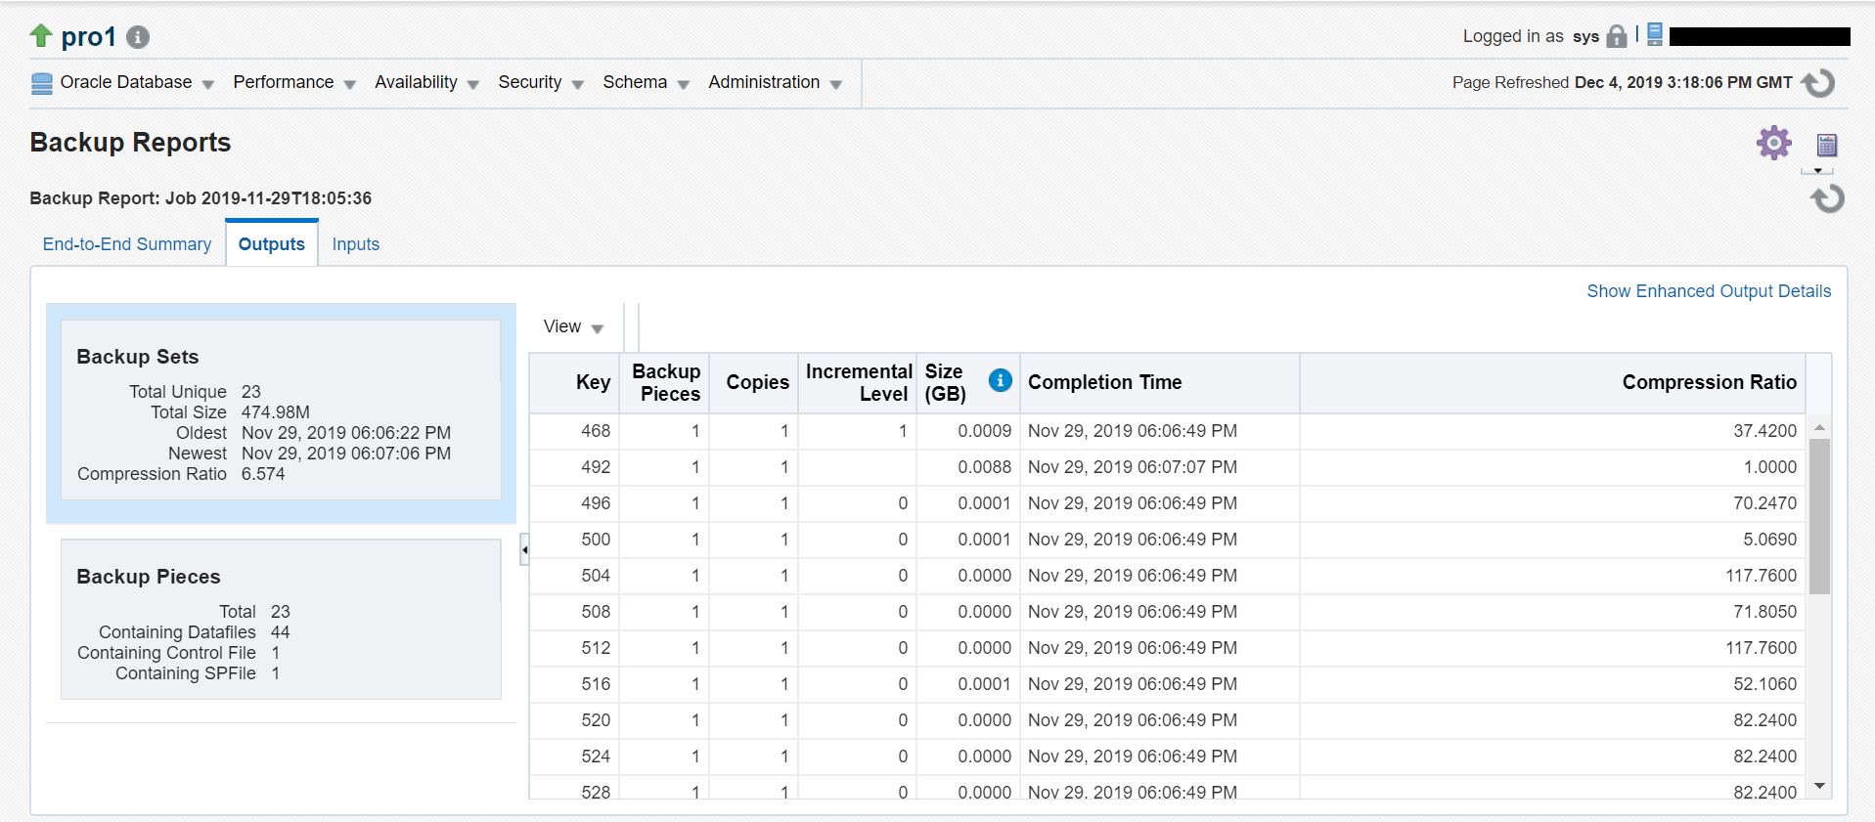Open the Administration menu
This screenshot has width=1875, height=822.
[x=775, y=82]
